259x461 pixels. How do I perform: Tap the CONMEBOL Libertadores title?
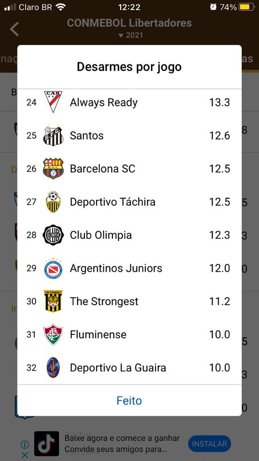pyautogui.click(x=129, y=23)
